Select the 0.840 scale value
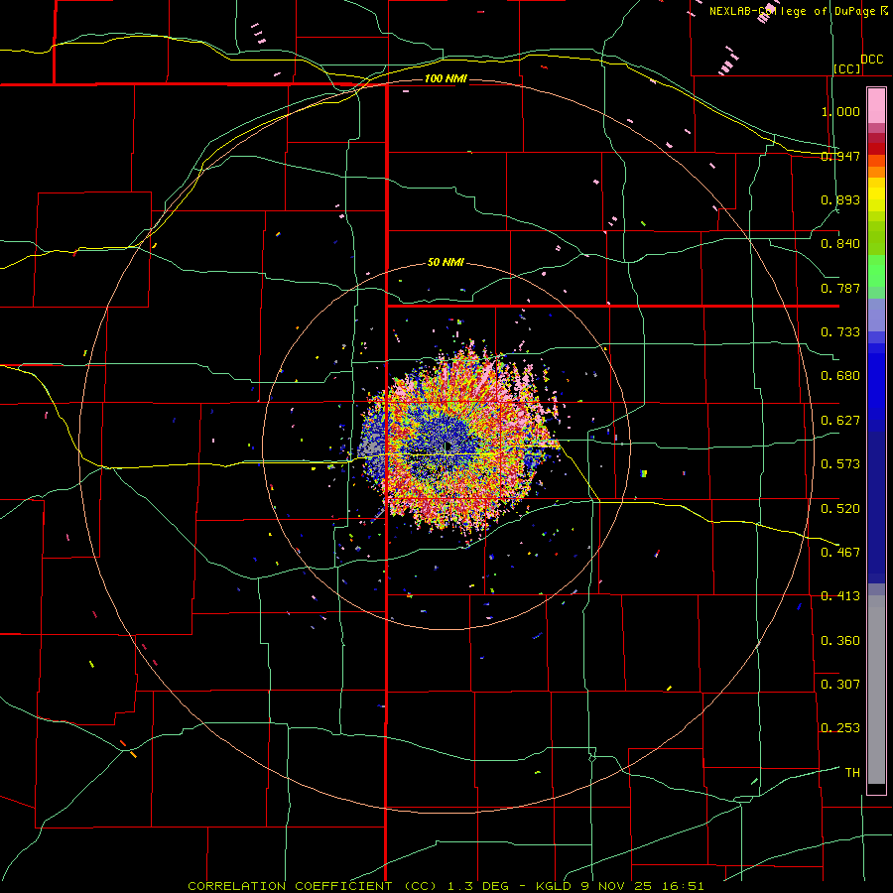 (x=840, y=244)
